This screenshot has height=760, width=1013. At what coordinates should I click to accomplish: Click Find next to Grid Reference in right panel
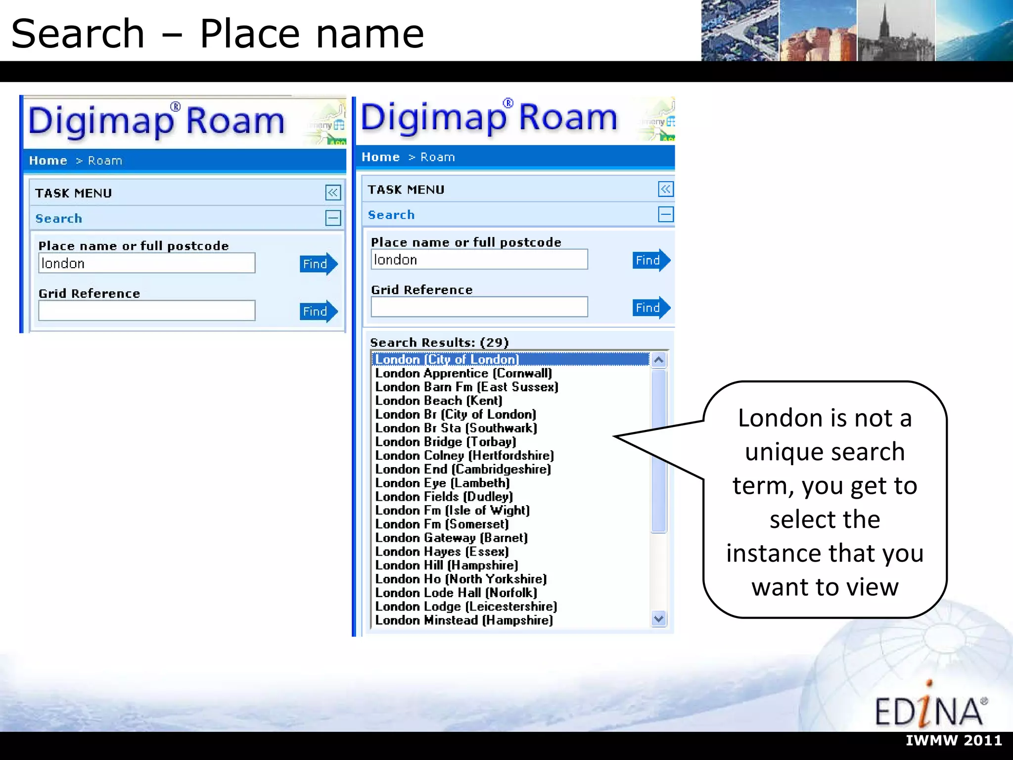[x=651, y=308]
